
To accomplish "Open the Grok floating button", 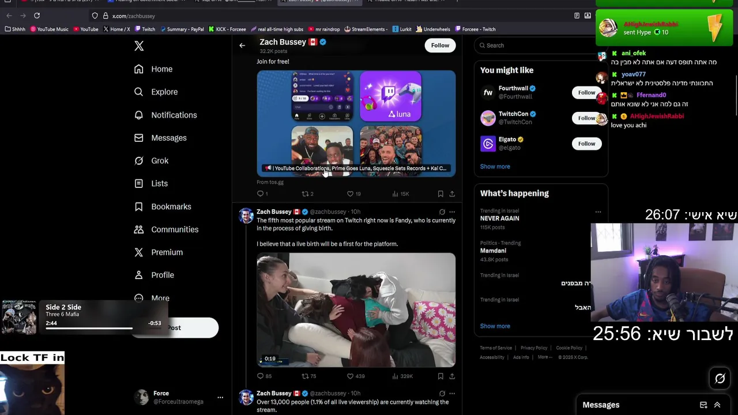I will (x=720, y=379).
